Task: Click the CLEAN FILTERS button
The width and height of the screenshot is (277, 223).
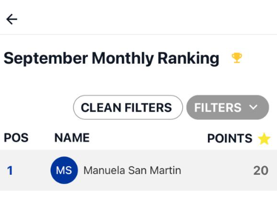Action: [128, 107]
